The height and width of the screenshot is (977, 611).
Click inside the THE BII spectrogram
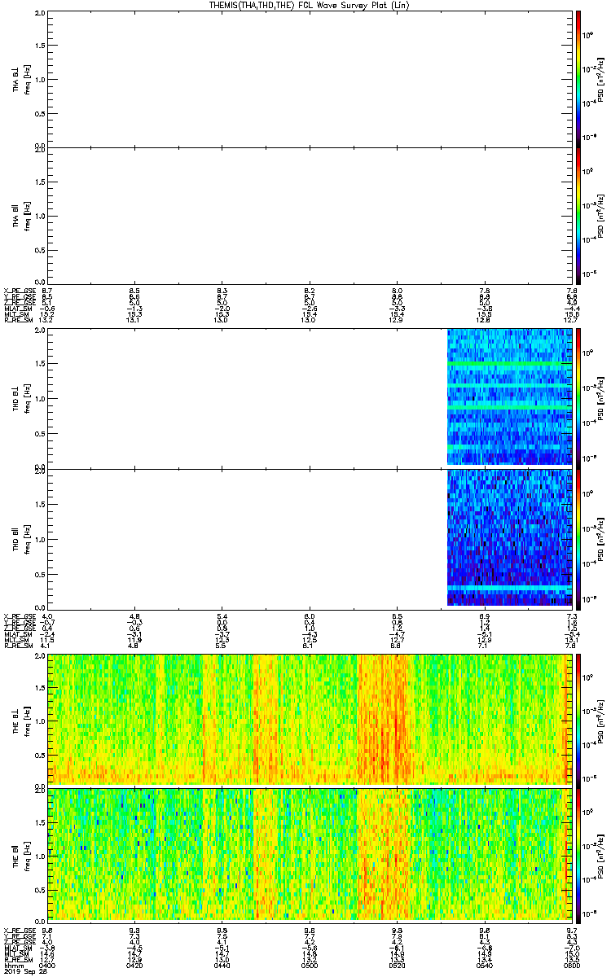pos(310,854)
